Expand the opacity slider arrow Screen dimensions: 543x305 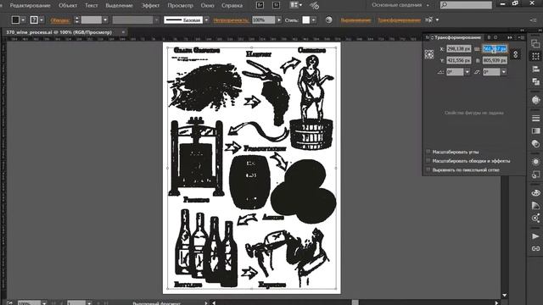click(279, 20)
